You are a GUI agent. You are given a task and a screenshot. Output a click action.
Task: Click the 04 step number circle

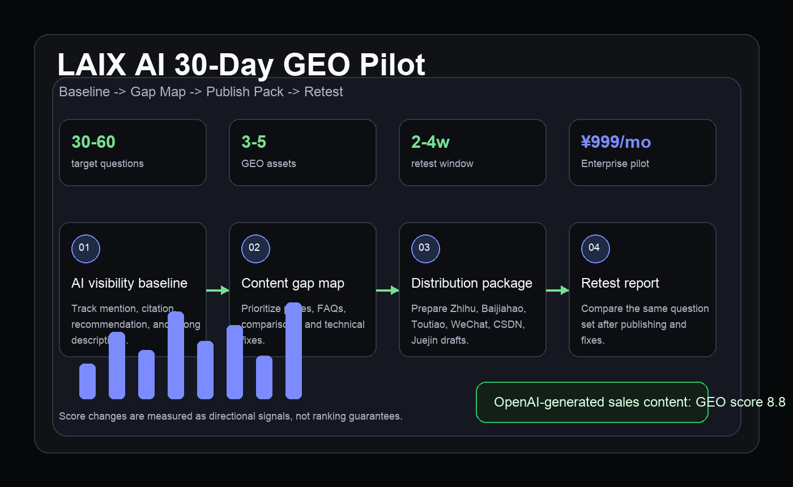(x=595, y=249)
